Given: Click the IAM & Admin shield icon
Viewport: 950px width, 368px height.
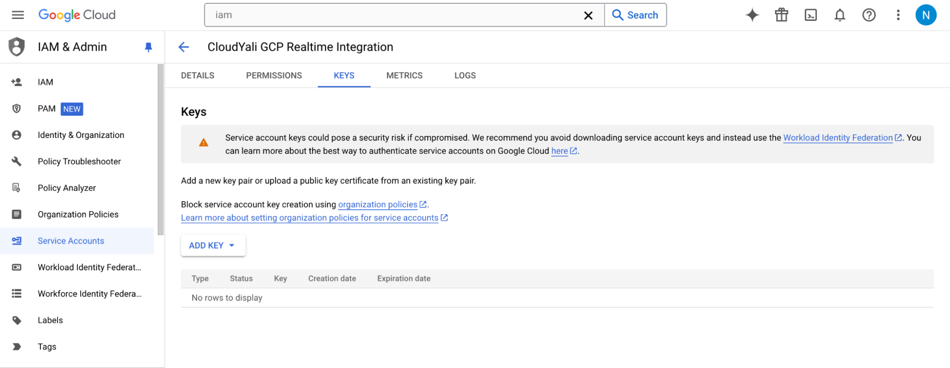Looking at the screenshot, I should click(x=17, y=46).
